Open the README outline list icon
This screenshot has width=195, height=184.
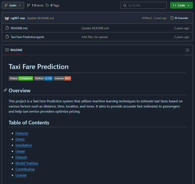187,50
